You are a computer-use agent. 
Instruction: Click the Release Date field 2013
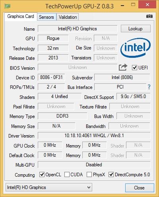(53, 58)
